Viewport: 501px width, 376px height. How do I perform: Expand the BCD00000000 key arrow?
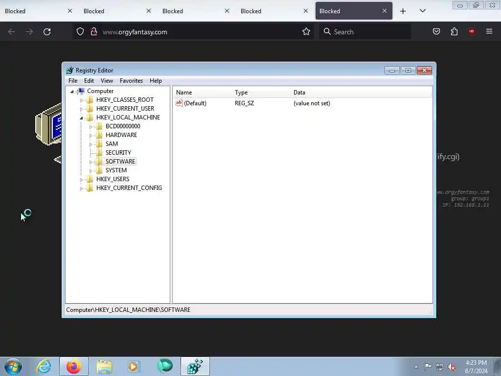(91, 127)
